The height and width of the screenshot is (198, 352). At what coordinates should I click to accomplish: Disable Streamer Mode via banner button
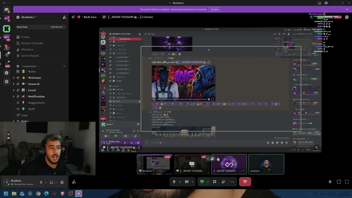[x=215, y=9]
